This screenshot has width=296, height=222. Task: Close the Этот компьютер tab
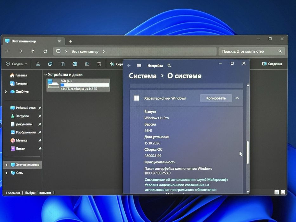pos(59,41)
